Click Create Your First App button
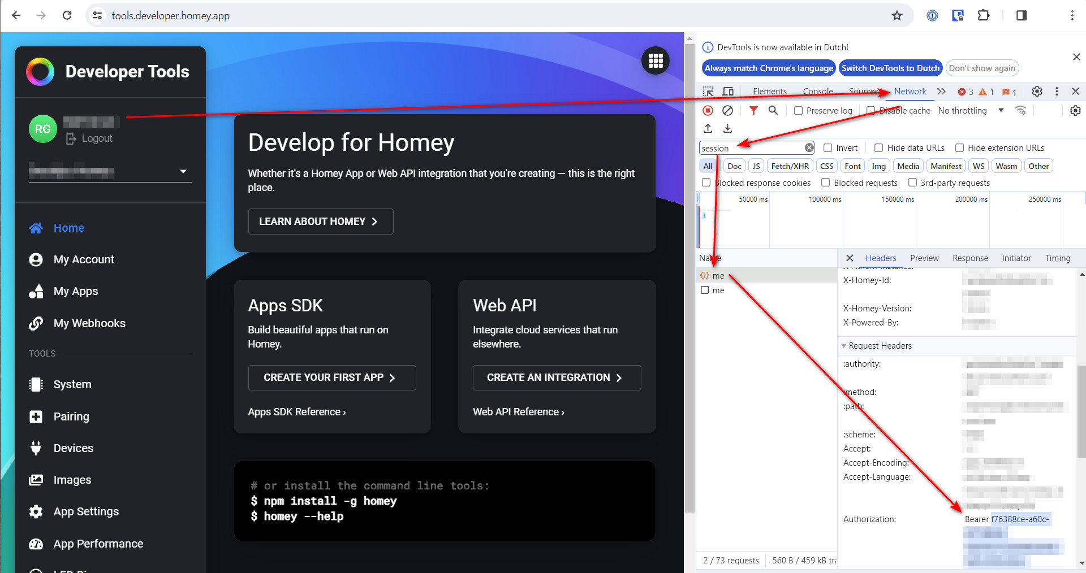Image resolution: width=1086 pixels, height=573 pixels. (332, 377)
